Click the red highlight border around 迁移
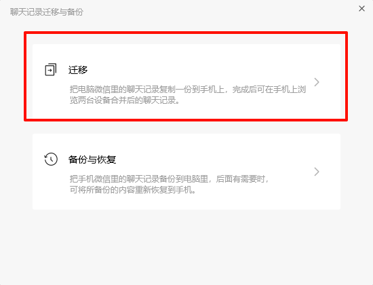 tap(186, 33)
